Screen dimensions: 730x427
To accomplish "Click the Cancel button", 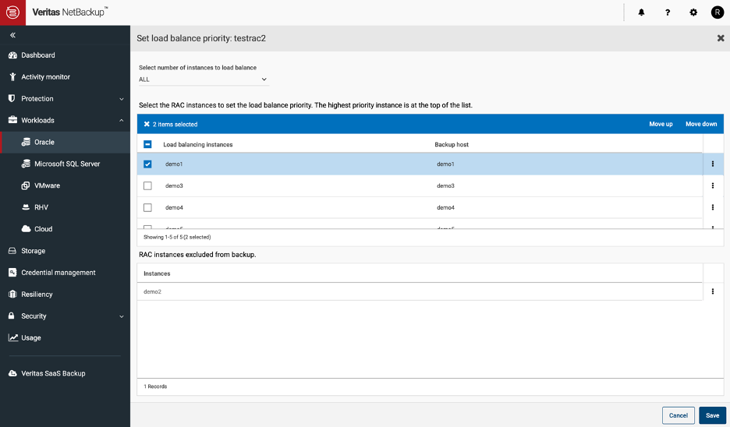I will (679, 415).
